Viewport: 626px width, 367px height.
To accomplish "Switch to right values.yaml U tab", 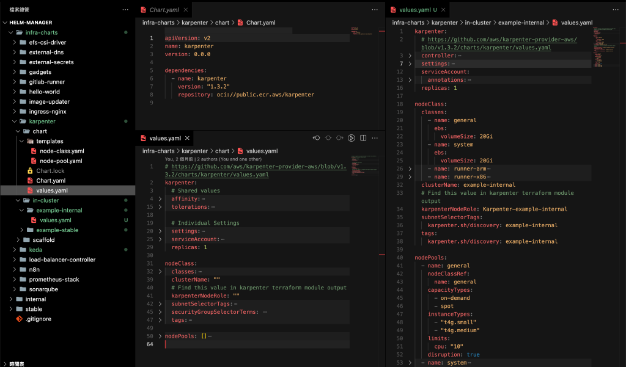I will (x=418, y=10).
